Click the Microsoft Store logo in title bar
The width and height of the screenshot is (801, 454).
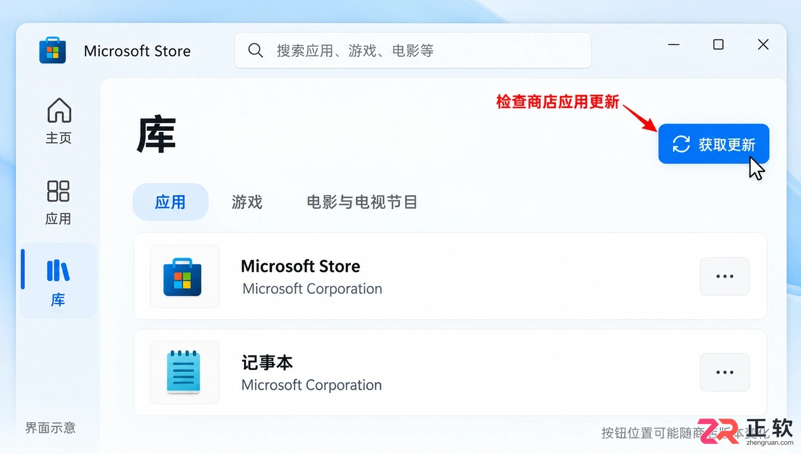tap(53, 51)
